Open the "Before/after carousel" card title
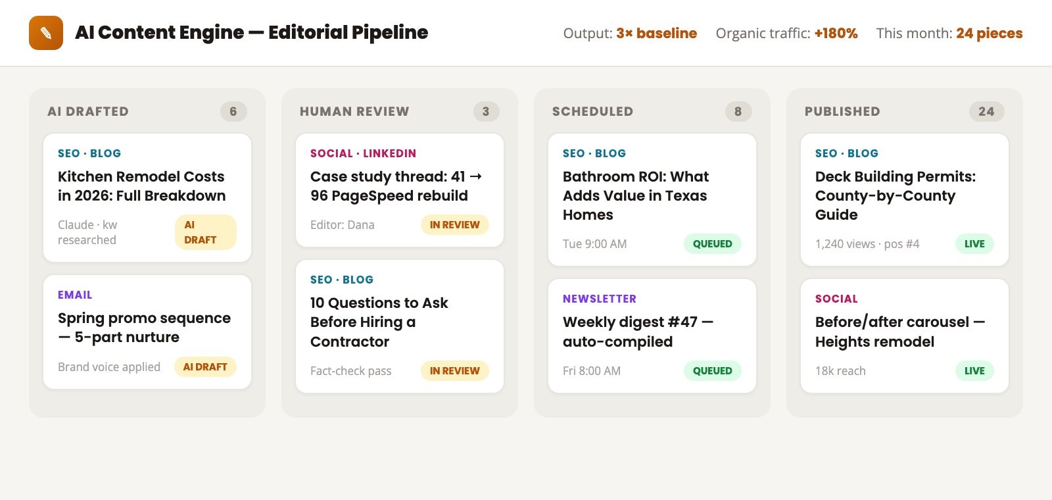Viewport: 1052px width, 500px height. click(x=900, y=332)
